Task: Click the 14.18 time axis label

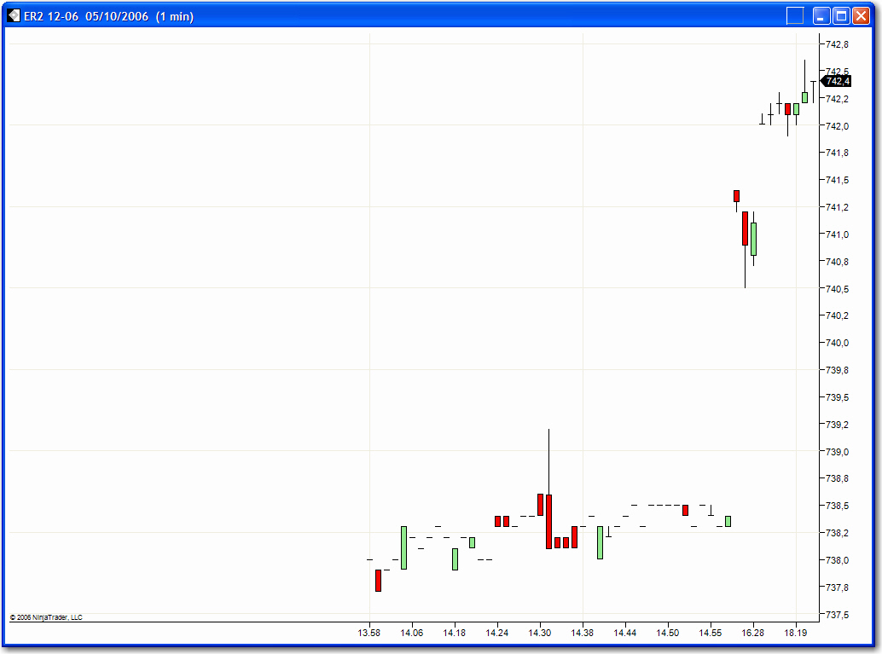Action: point(455,634)
